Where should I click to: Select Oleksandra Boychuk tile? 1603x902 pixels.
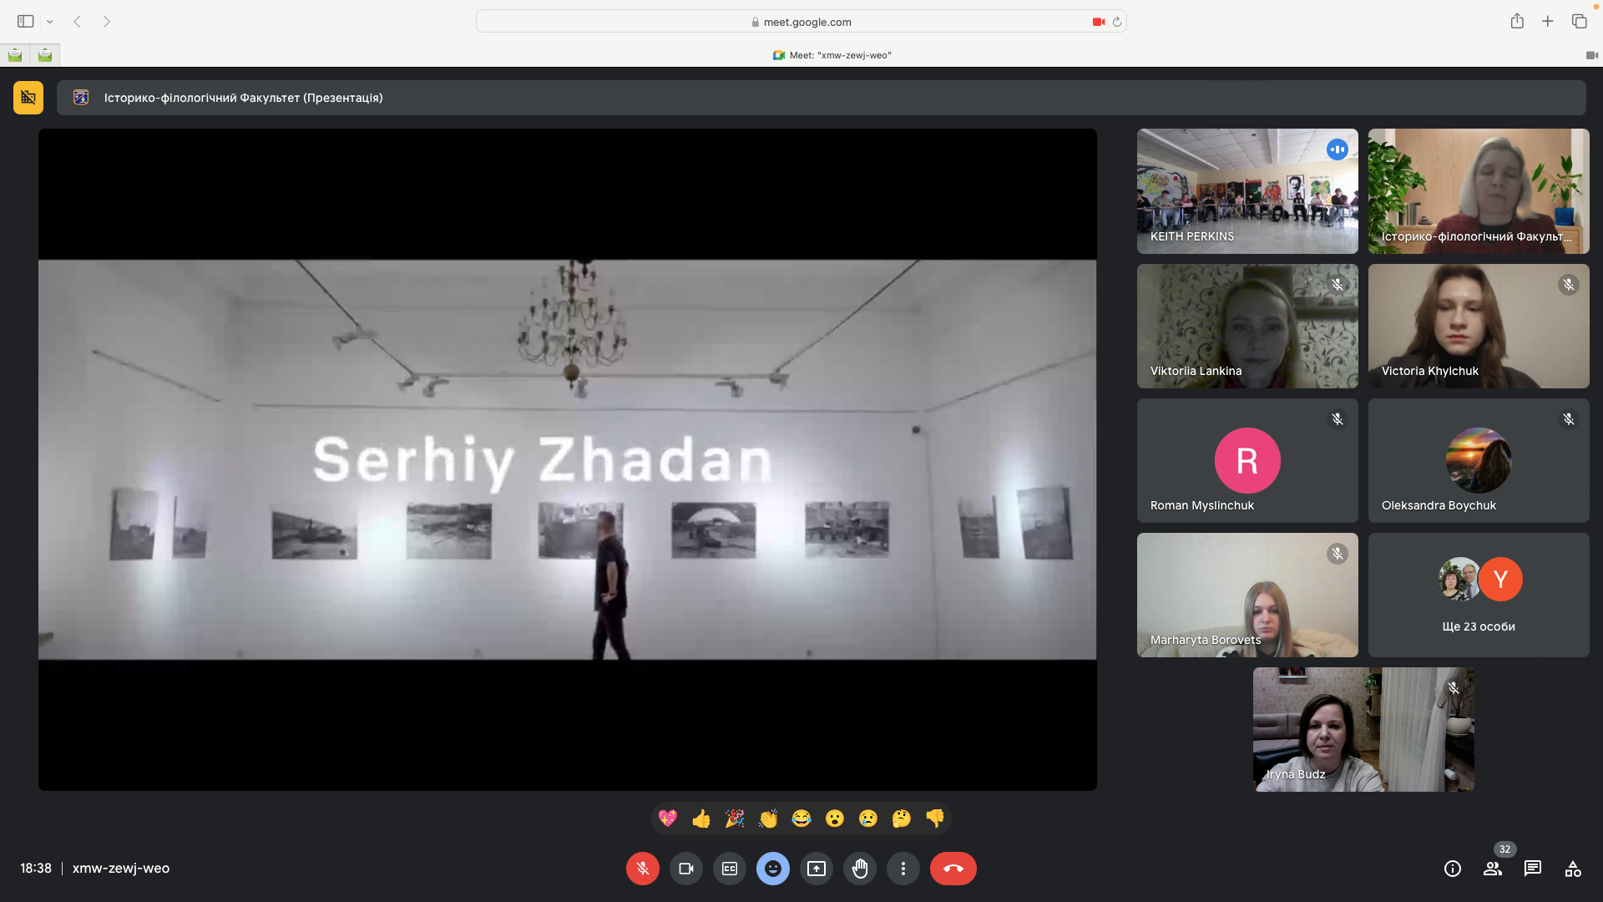[x=1479, y=460]
